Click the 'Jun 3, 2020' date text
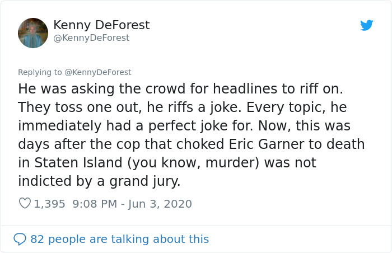Image resolution: width=392 pixels, height=253 pixels. click(x=160, y=204)
